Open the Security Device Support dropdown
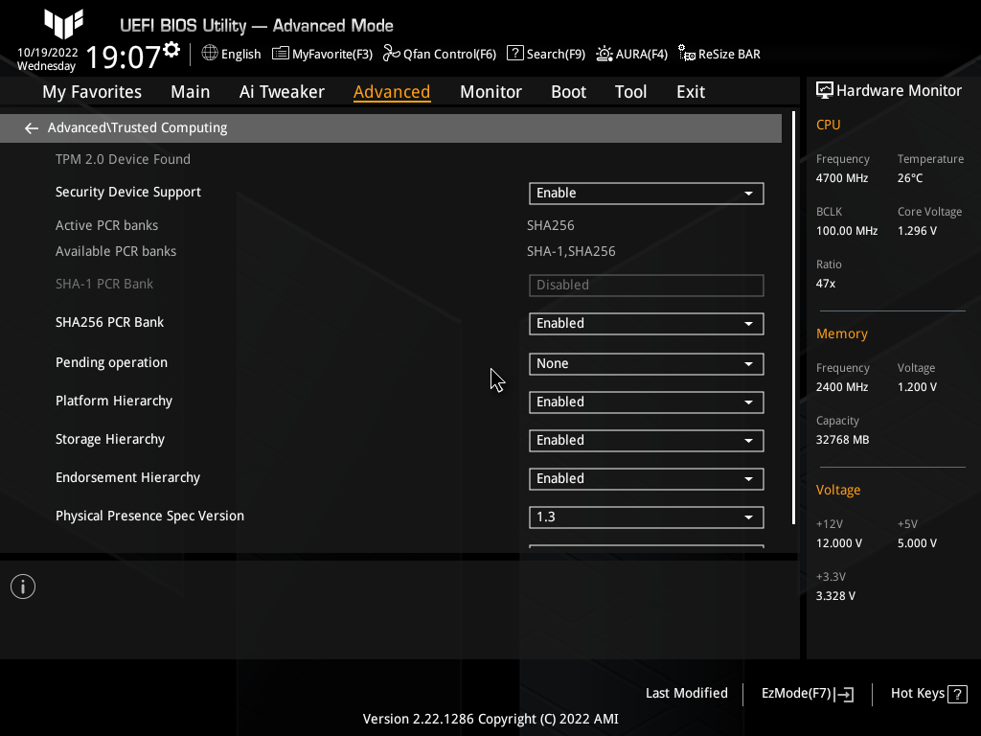The height and width of the screenshot is (736, 981). tap(646, 193)
